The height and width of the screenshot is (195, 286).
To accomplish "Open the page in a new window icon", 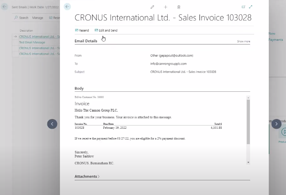I will click(x=243, y=7).
